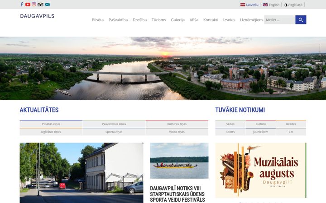Select the Video ziņas tab
The height and width of the screenshot is (203, 326).
(177, 132)
